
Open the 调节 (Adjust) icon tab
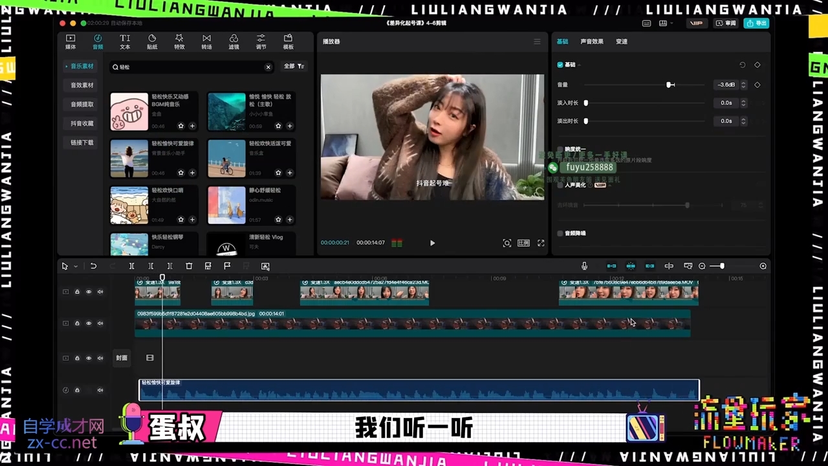click(x=261, y=42)
